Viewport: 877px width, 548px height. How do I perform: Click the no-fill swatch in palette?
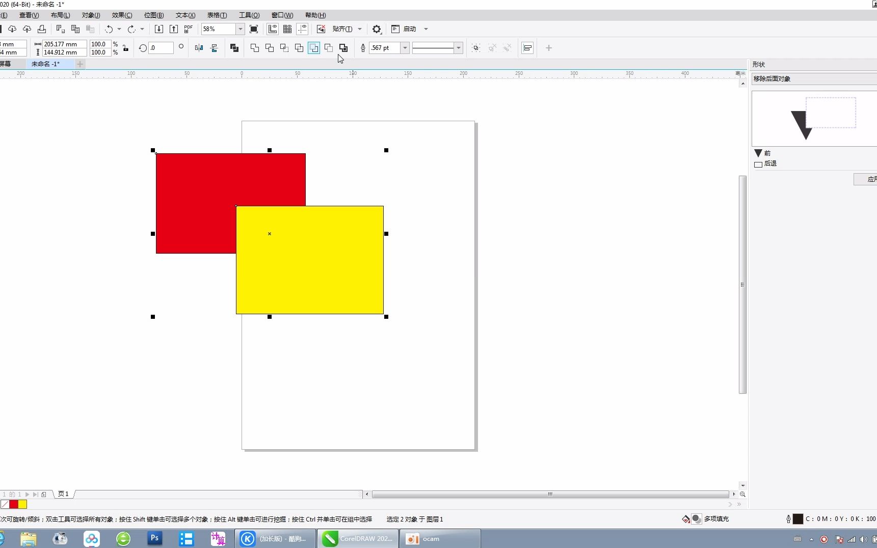(5, 504)
